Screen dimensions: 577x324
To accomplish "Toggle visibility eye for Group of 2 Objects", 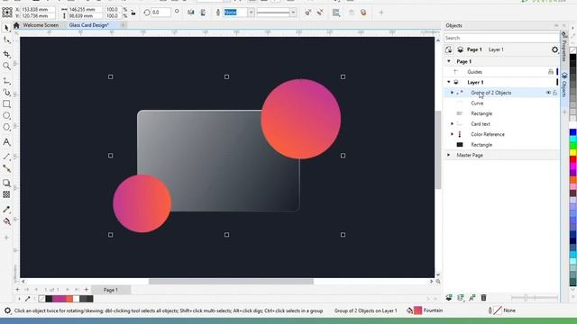I will coord(548,93).
